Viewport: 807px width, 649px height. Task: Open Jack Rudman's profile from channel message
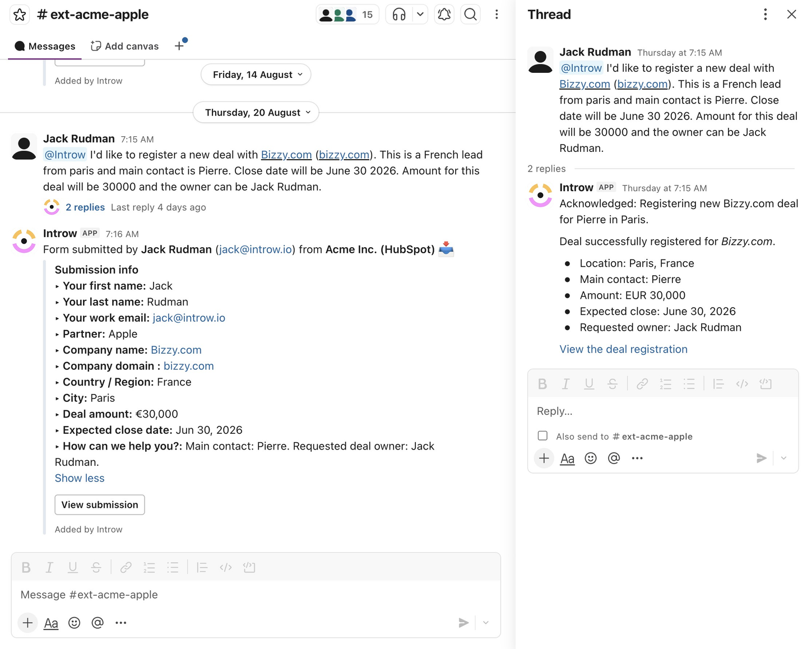coord(79,138)
